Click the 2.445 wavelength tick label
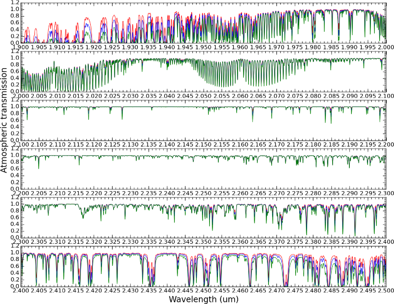 [x=185, y=291]
